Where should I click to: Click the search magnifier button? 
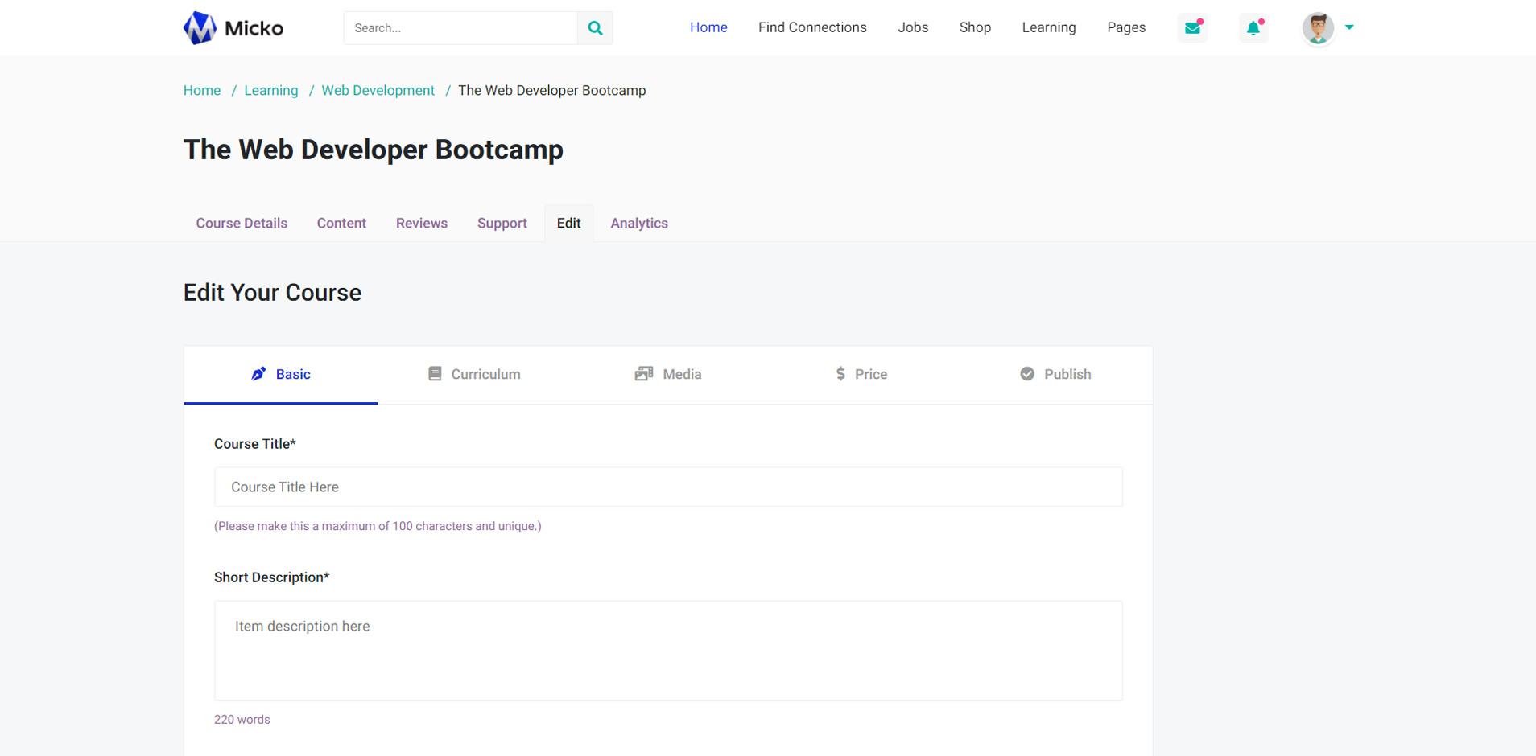tap(595, 28)
